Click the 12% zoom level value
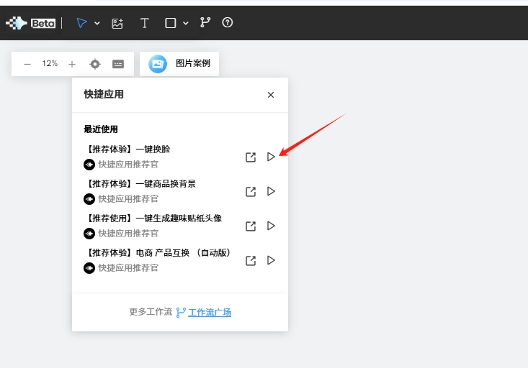528x368 pixels. point(50,64)
